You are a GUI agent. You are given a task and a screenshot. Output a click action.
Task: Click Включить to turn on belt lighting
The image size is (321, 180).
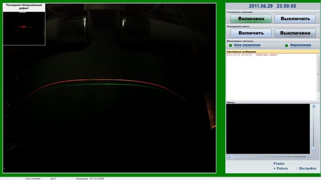pos(251,33)
